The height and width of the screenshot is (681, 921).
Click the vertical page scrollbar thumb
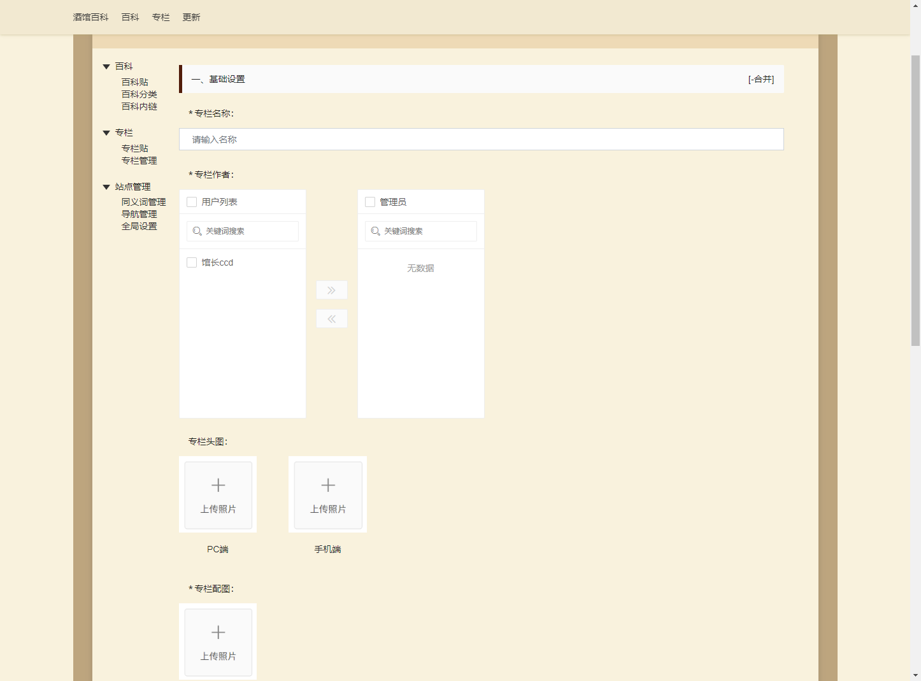pyautogui.click(x=915, y=201)
